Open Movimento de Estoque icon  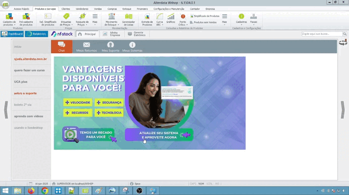tap(111, 17)
